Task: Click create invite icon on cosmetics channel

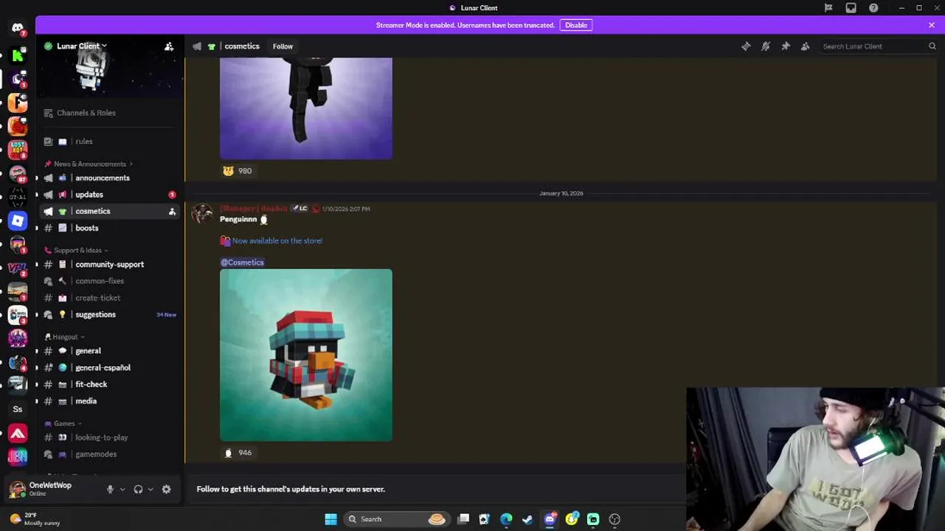Action: (172, 212)
